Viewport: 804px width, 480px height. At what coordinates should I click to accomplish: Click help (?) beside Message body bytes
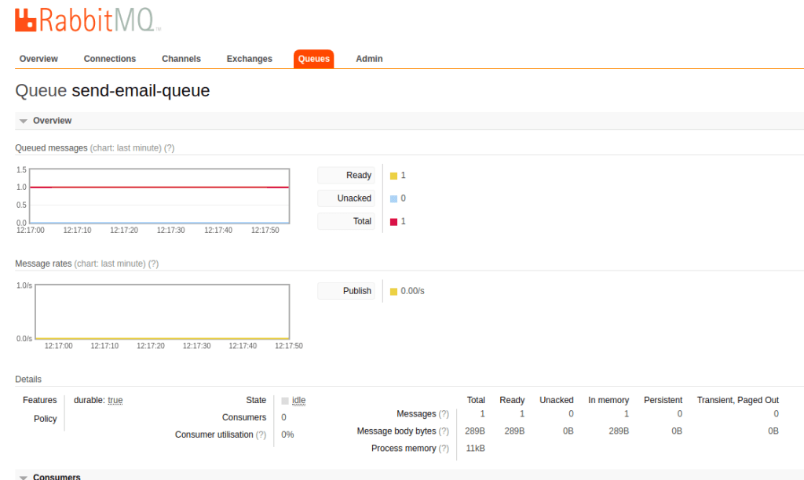point(444,431)
